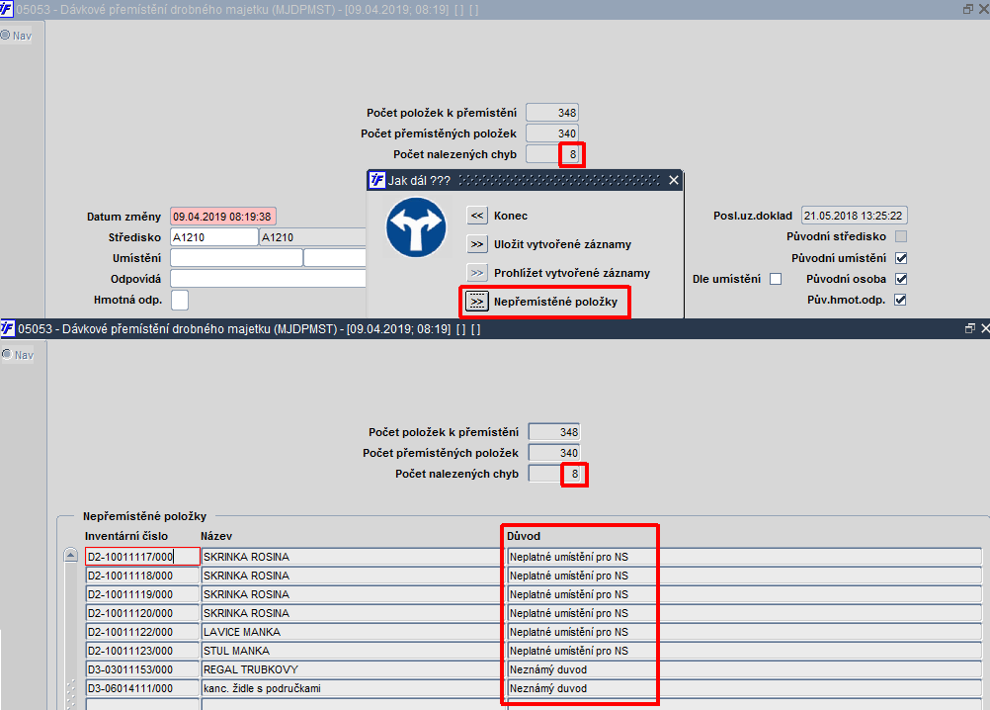The width and height of the screenshot is (990, 710).
Task: Click app logo of the lower window title bar
Action: point(8,328)
